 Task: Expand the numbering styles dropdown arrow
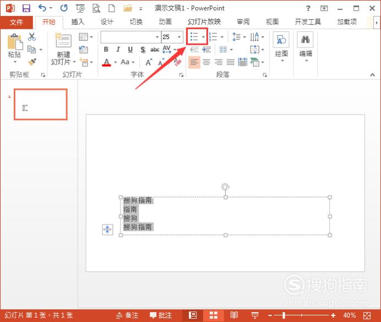(222, 37)
